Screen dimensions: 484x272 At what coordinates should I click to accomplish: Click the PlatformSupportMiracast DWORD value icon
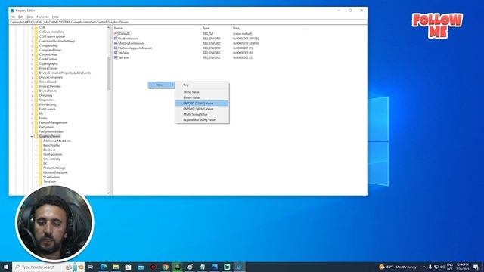click(116, 48)
